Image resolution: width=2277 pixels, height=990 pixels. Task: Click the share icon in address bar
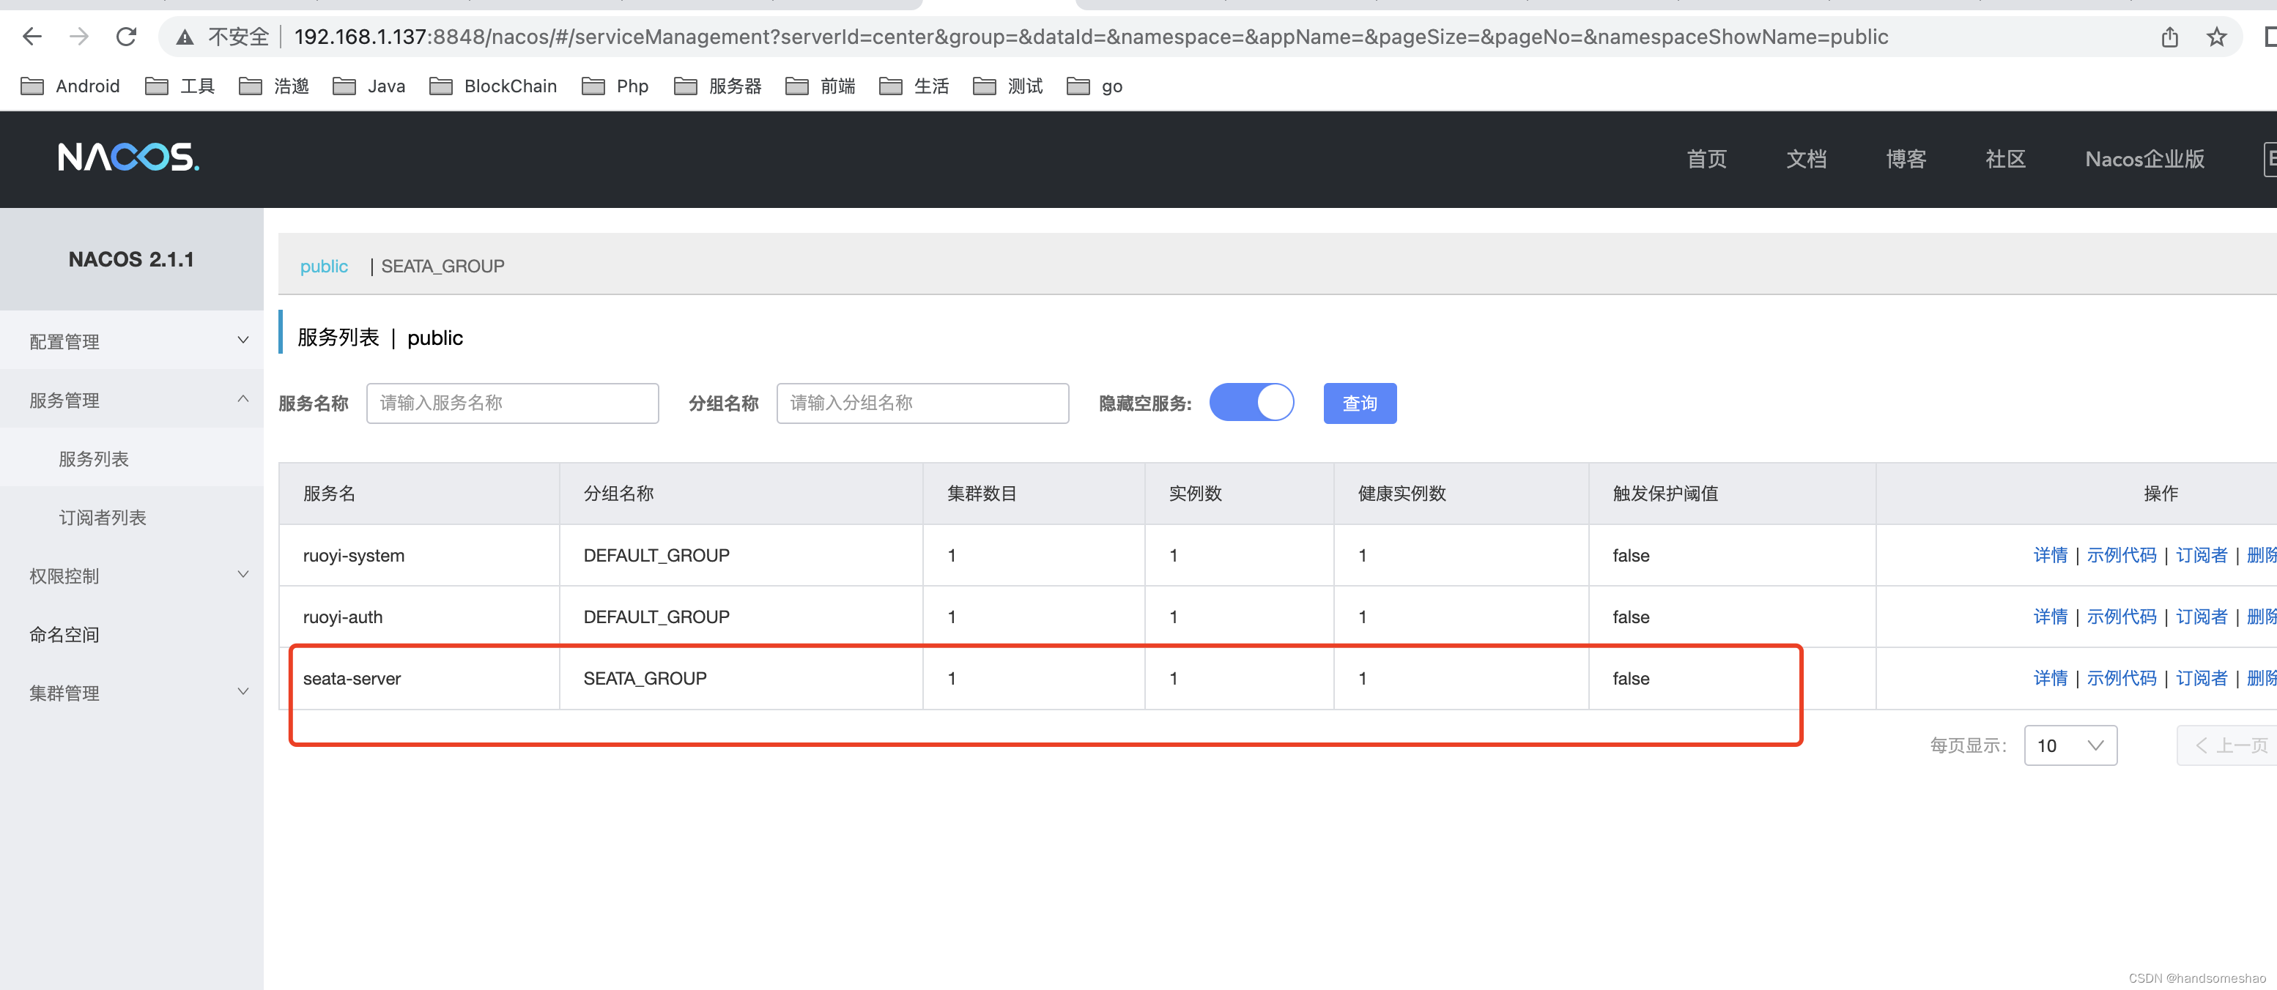point(2169,37)
